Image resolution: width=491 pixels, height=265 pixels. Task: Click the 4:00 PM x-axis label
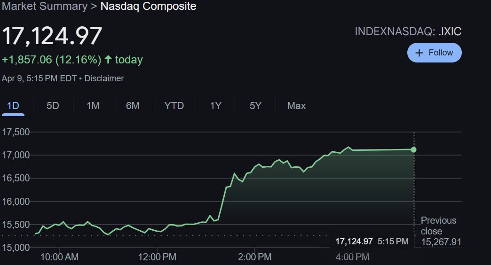[352, 257]
